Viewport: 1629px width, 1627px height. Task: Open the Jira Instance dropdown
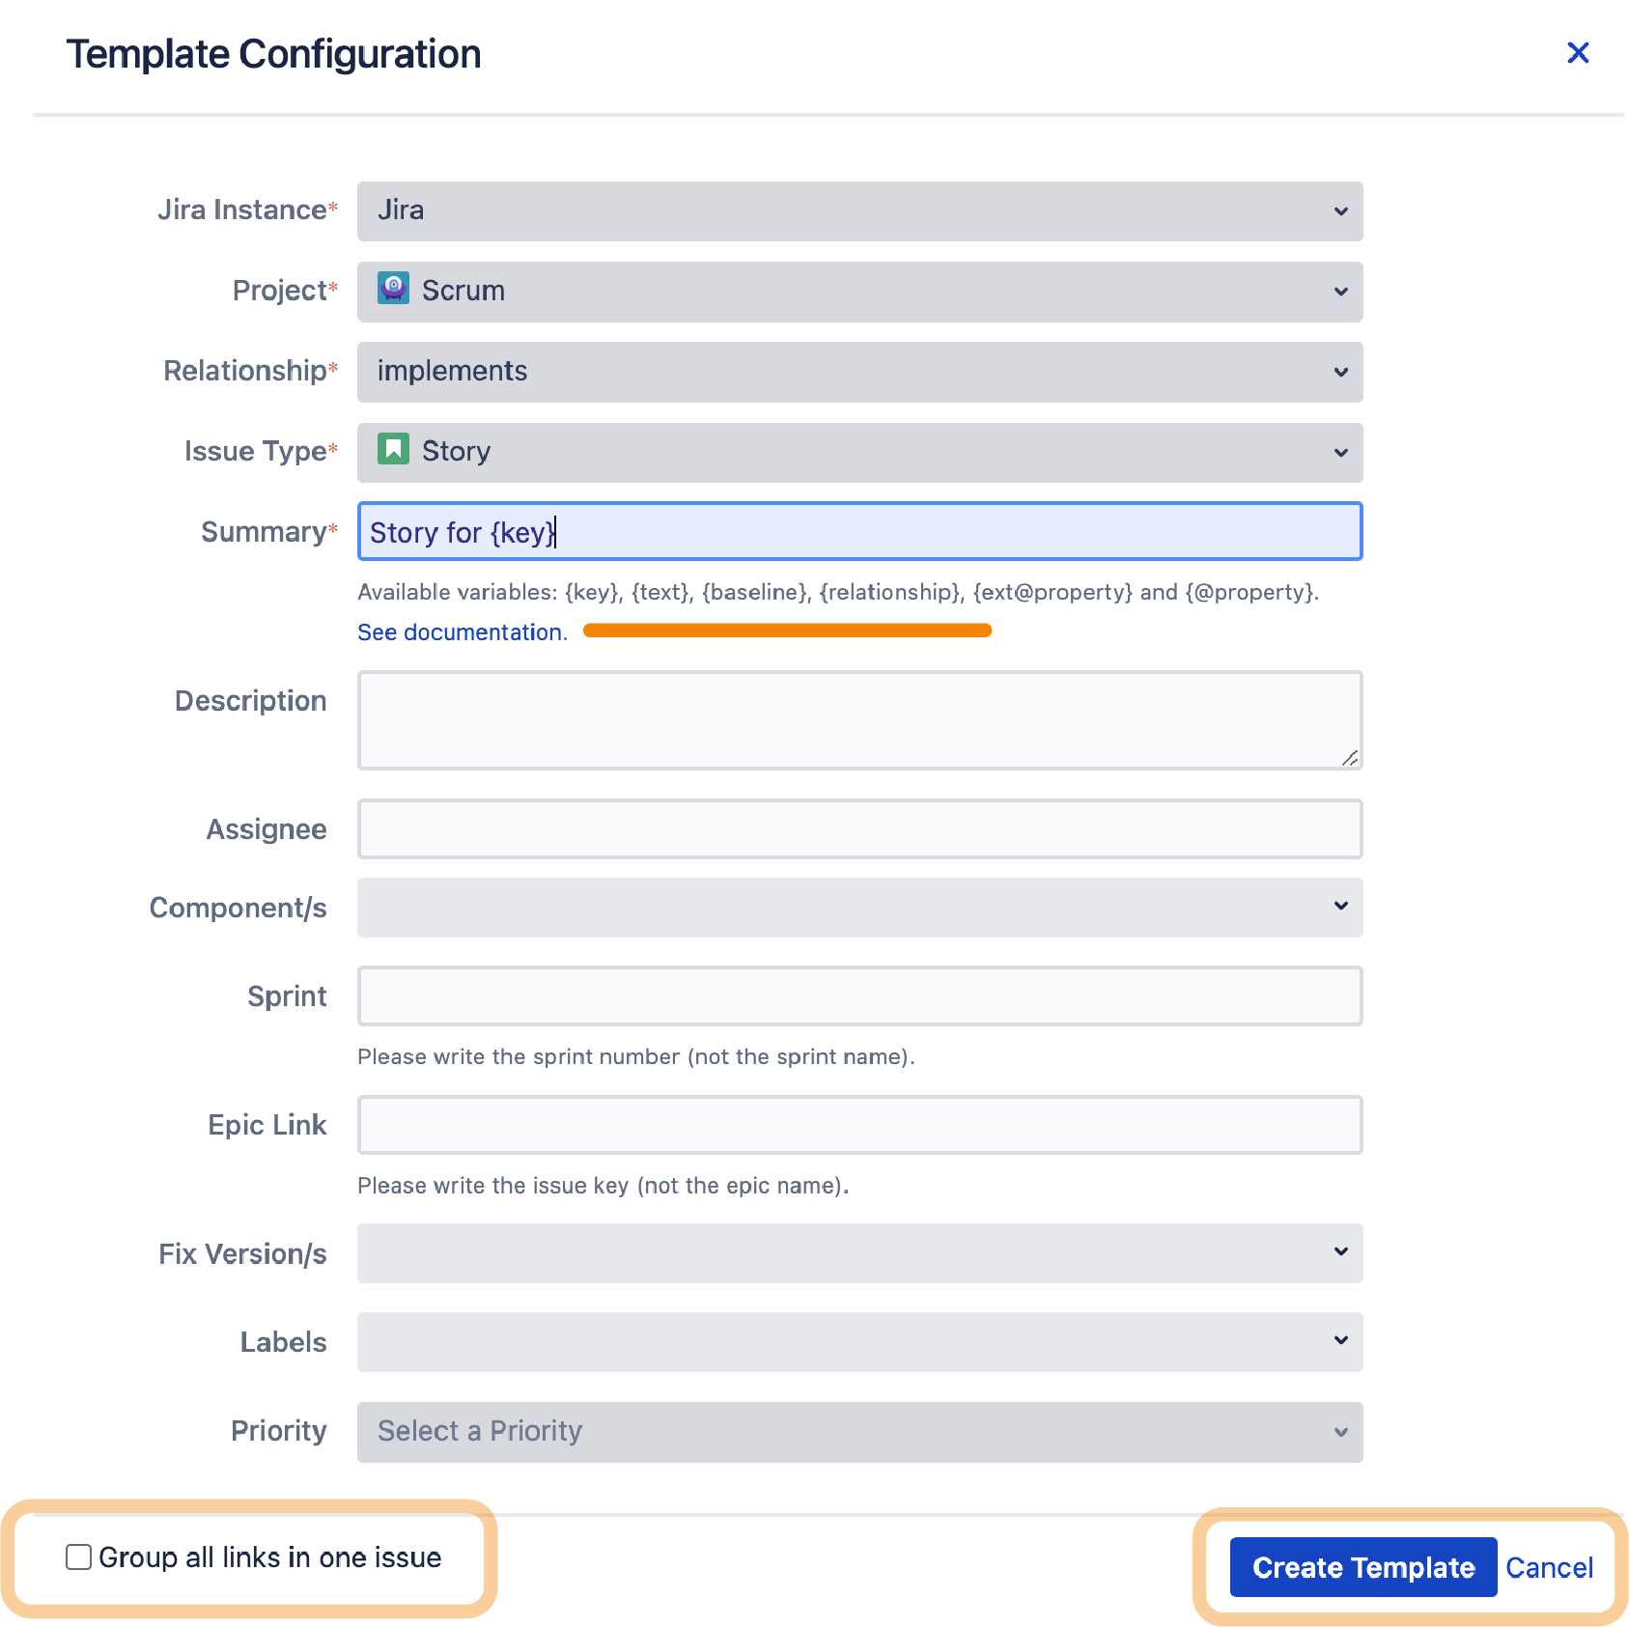click(x=859, y=211)
